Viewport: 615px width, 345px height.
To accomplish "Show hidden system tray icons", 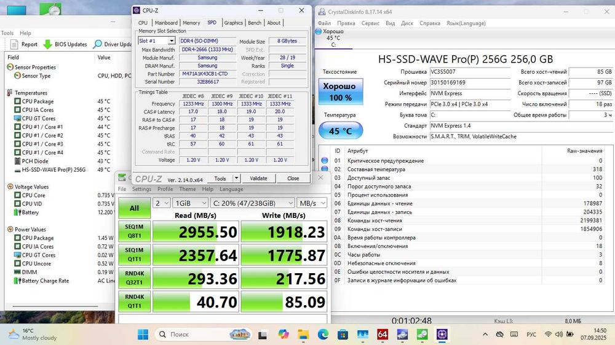I will [485, 335].
